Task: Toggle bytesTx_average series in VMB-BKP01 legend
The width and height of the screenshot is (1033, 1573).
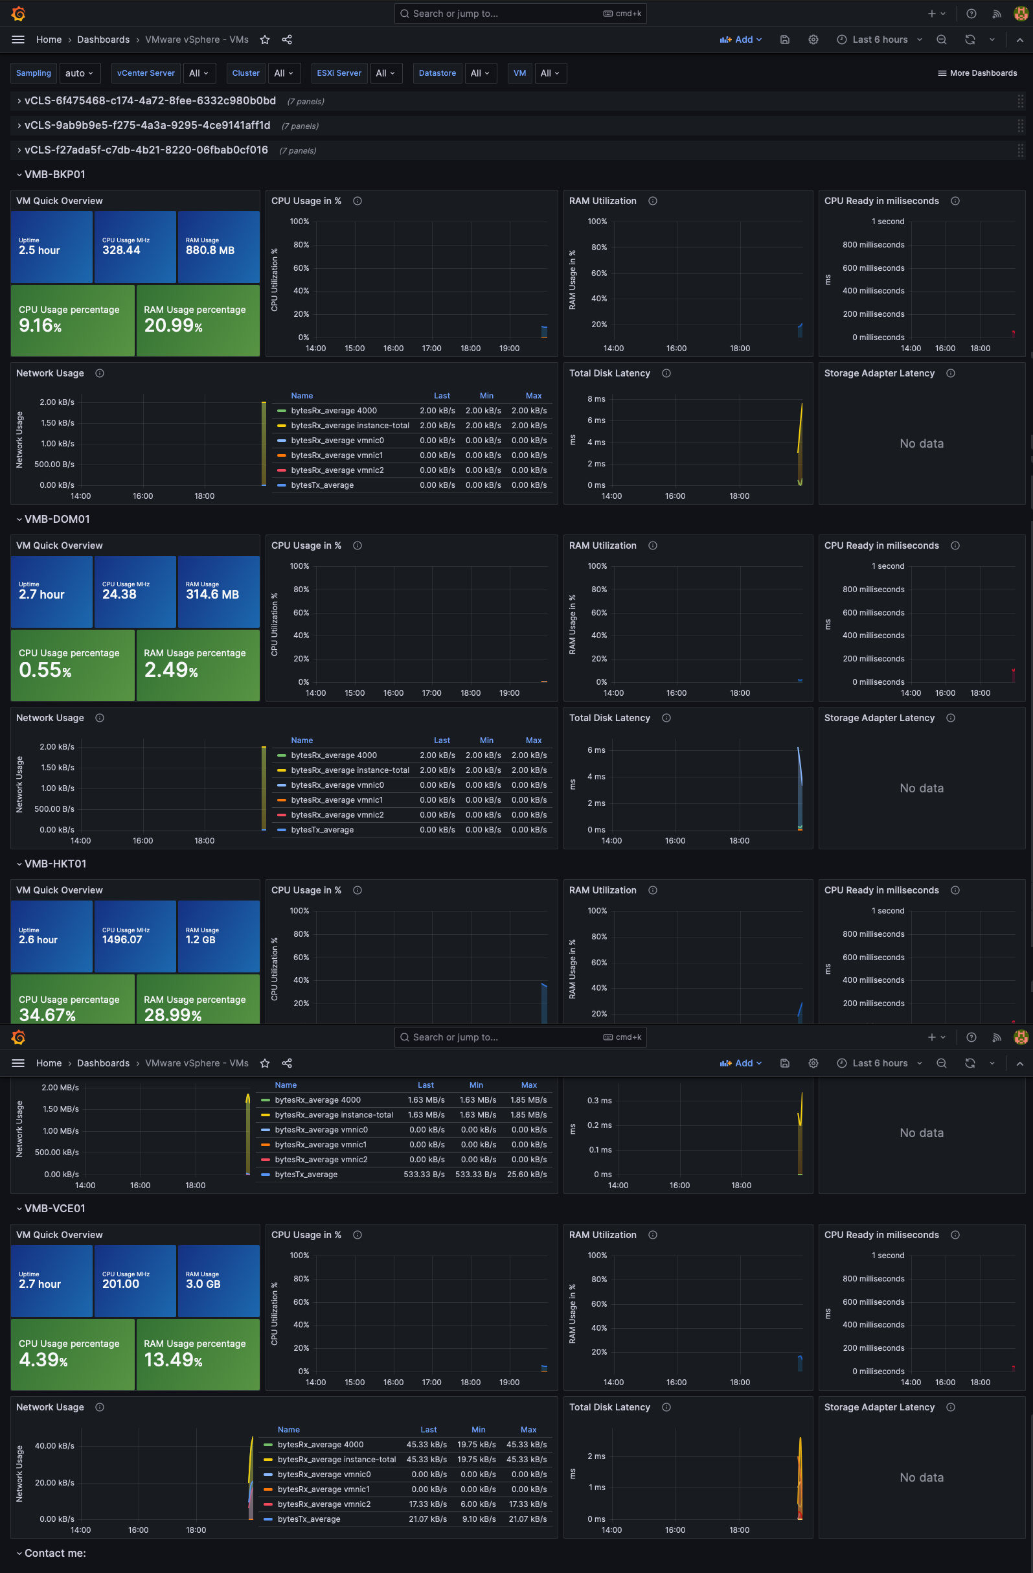Action: [x=322, y=485]
